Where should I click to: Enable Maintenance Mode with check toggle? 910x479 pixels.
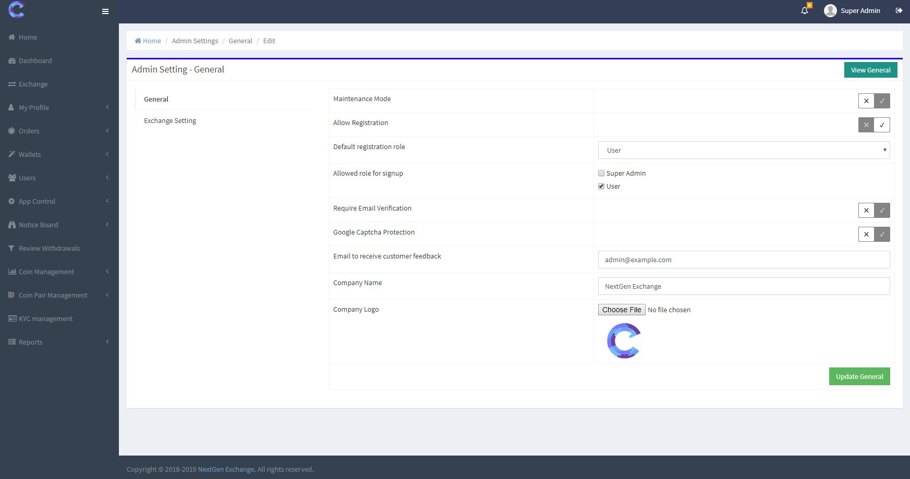[882, 101]
